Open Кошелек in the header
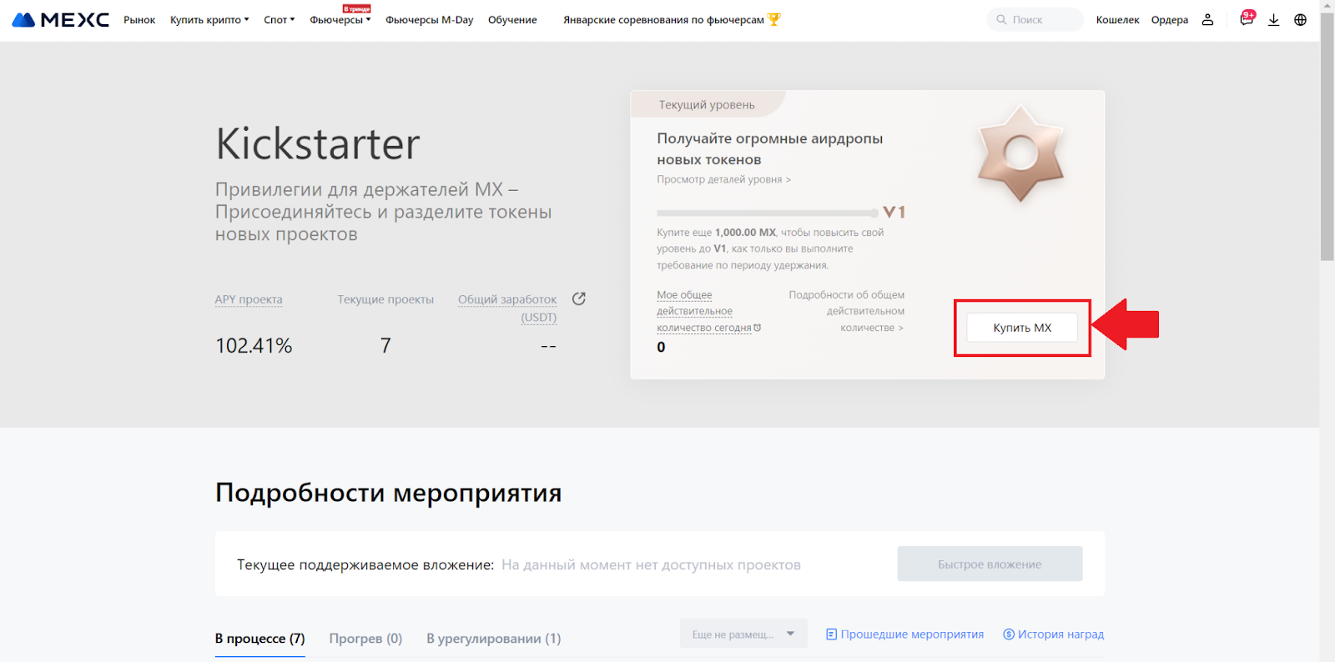1335x662 pixels. click(x=1117, y=20)
